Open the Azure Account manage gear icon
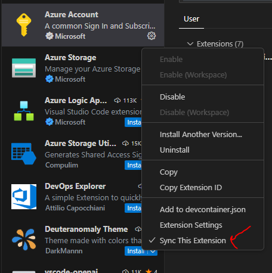 pos(152,36)
